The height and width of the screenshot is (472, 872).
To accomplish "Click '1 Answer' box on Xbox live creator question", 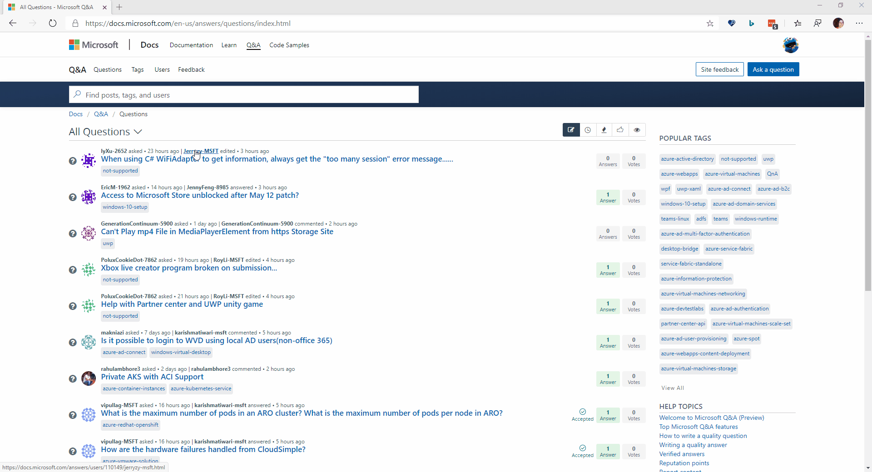I will (x=608, y=270).
